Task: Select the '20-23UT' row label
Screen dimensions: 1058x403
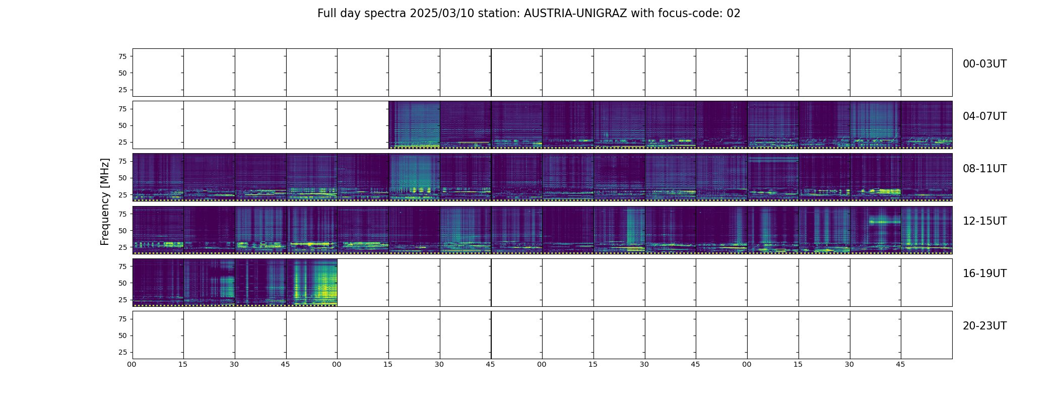Action: 984,326
